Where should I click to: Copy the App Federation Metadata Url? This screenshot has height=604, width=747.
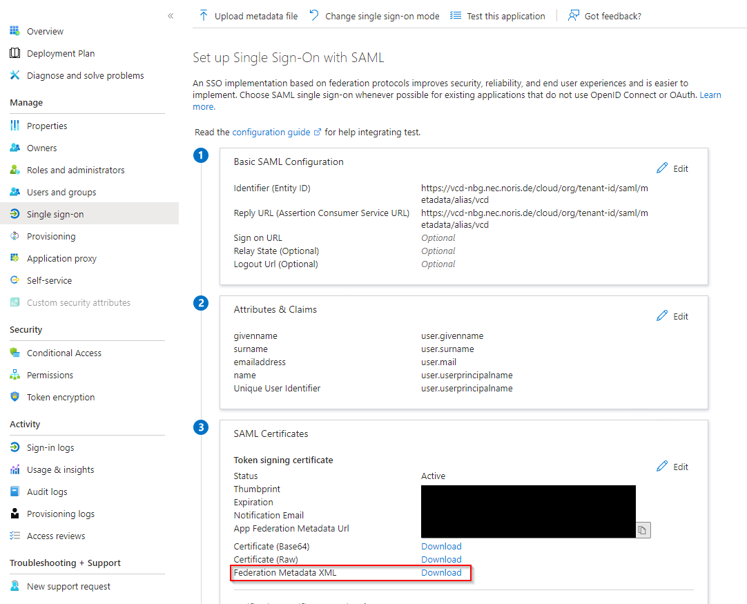coord(643,529)
